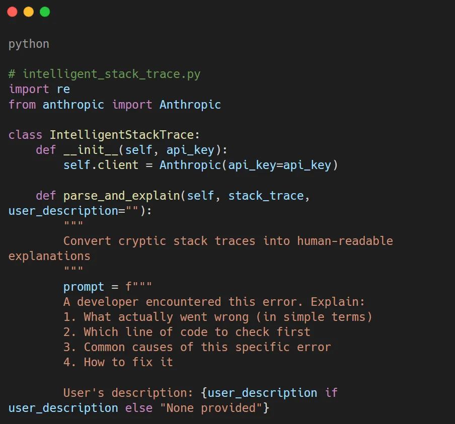Click the yellow minimize window dot
Image resolution: width=455 pixels, height=424 pixels.
pos(29,12)
